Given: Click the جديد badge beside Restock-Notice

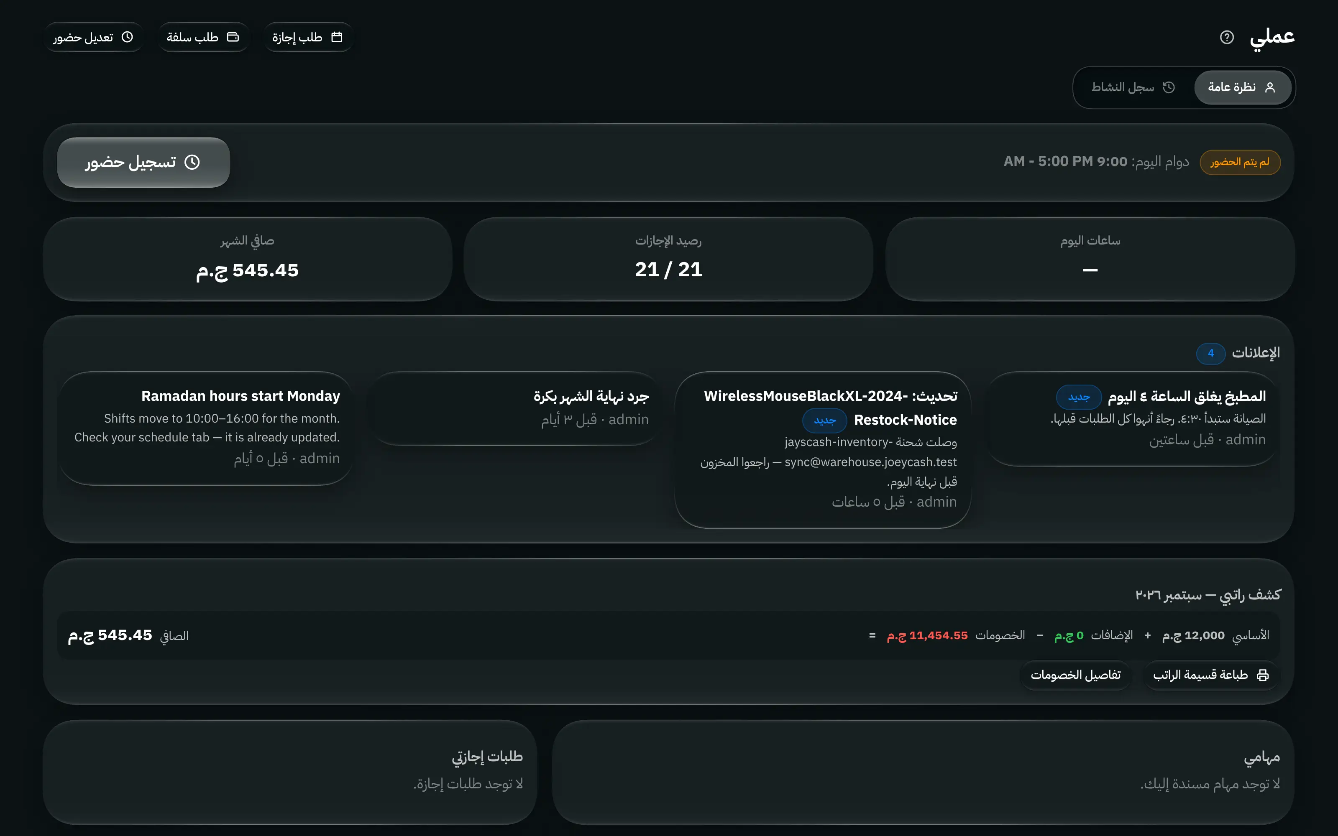Looking at the screenshot, I should [x=825, y=420].
